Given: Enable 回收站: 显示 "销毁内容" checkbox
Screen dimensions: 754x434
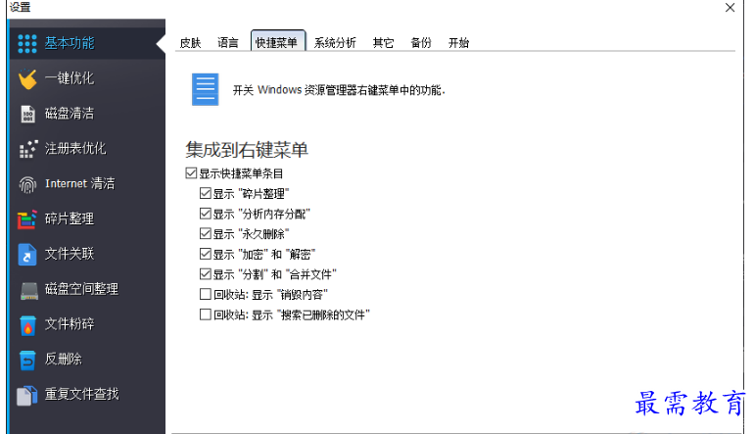Looking at the screenshot, I should pyautogui.click(x=206, y=294).
